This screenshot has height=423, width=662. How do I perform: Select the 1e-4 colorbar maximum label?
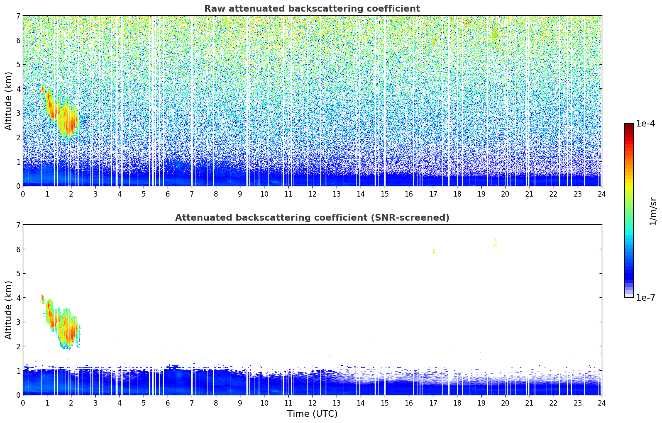click(645, 124)
